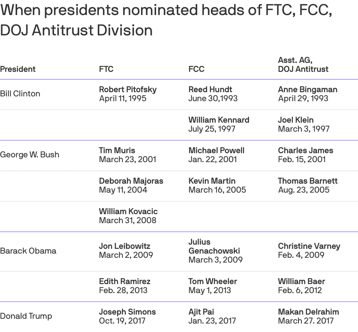Click the Deborah Majoras entry
The height and width of the screenshot is (332, 358).
[x=131, y=185]
